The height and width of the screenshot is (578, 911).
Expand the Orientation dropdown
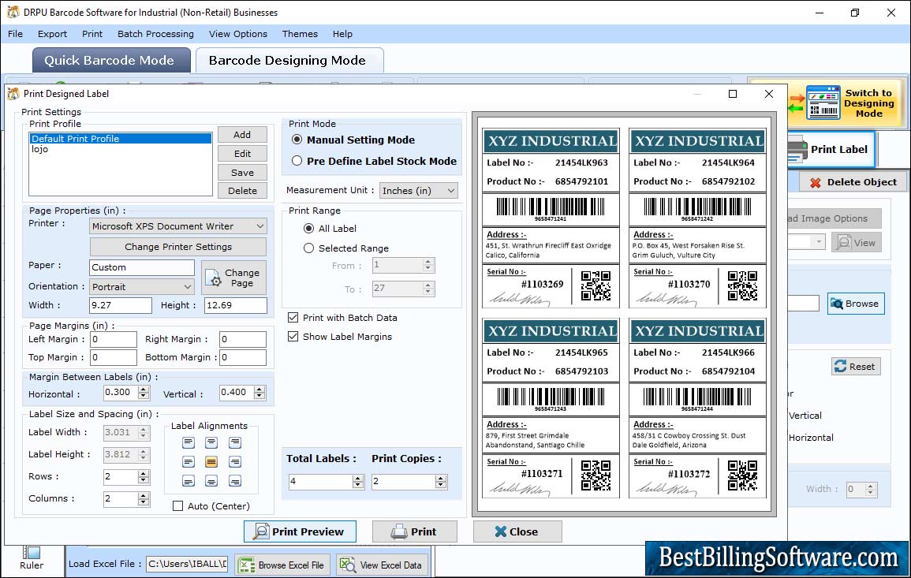click(x=142, y=287)
